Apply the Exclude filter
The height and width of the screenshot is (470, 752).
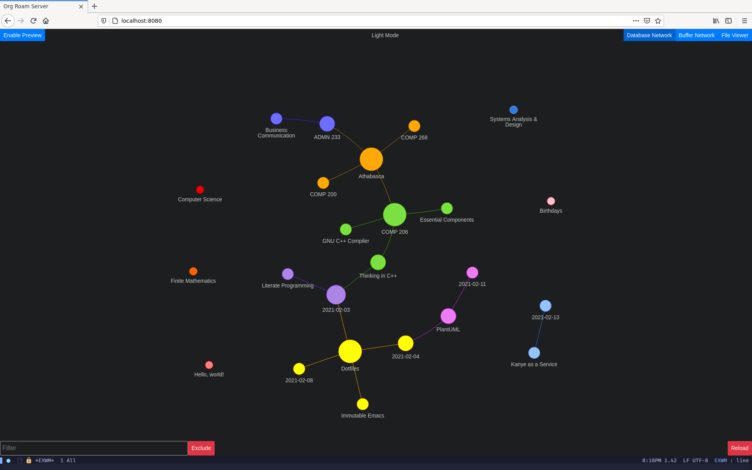pos(201,448)
